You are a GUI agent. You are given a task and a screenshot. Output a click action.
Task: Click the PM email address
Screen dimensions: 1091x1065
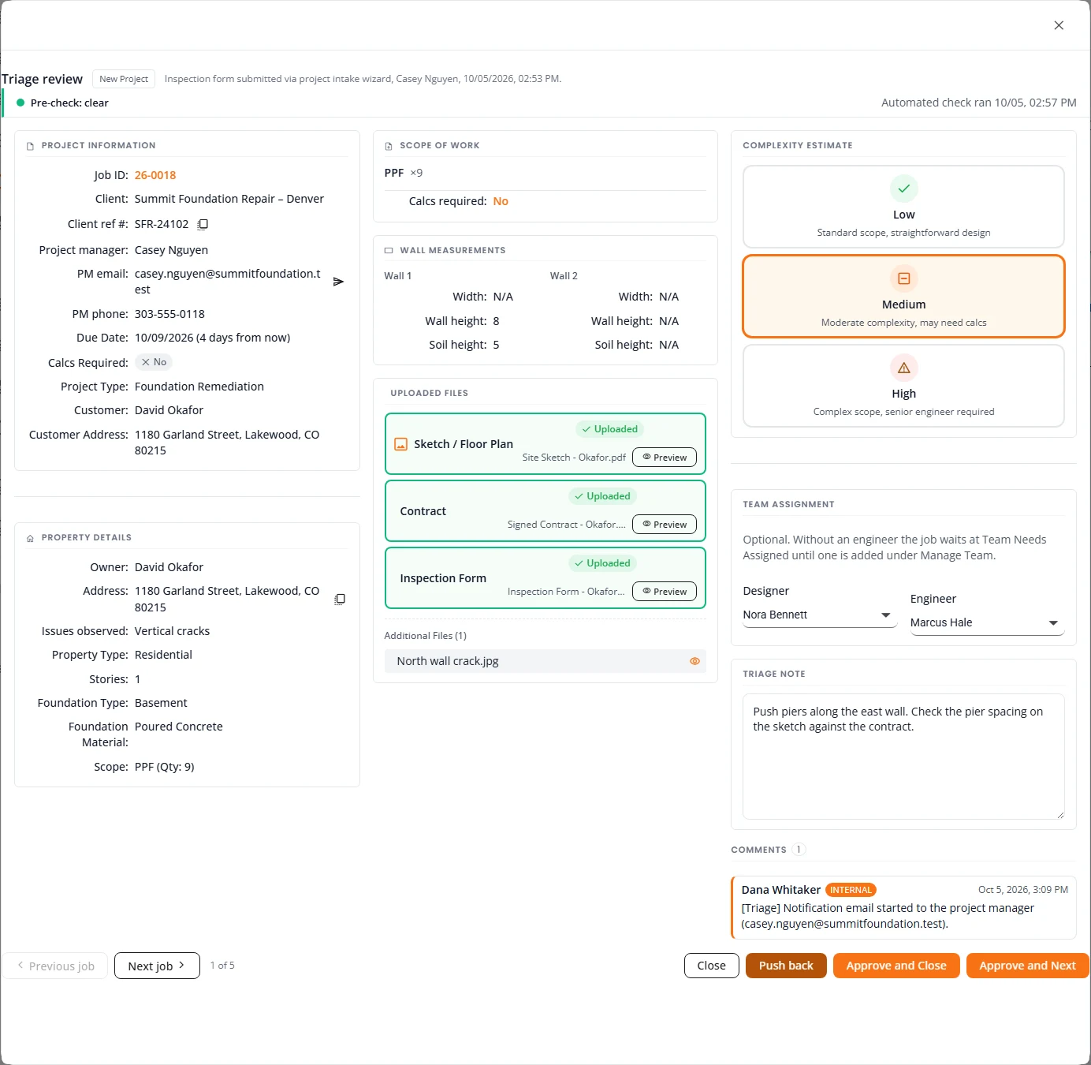point(228,282)
